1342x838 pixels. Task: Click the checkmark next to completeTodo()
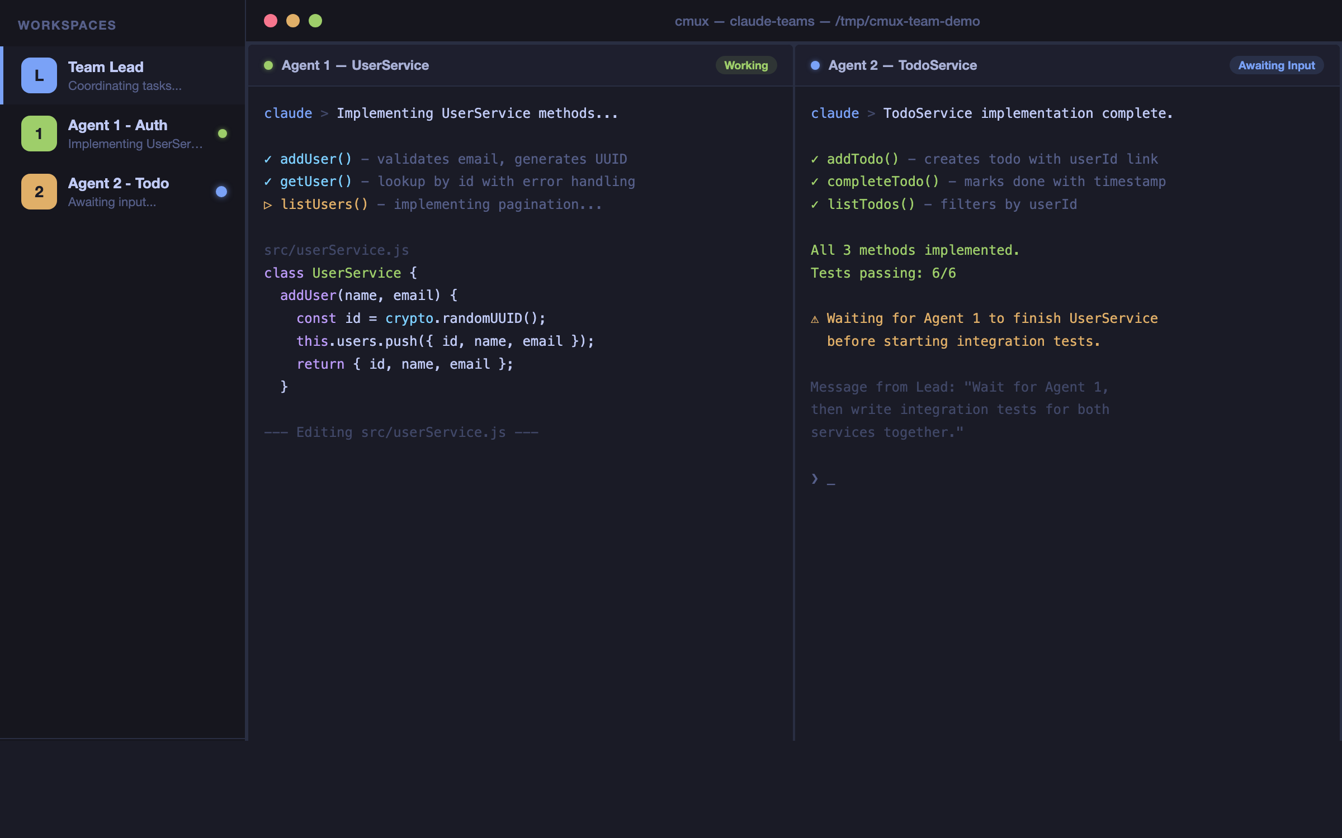tap(815, 182)
